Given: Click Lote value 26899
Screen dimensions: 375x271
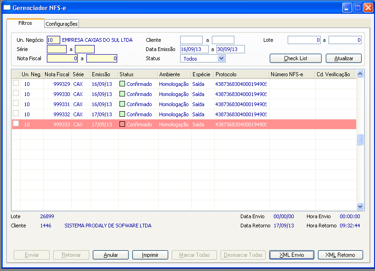Looking at the screenshot, I should [x=47, y=216].
